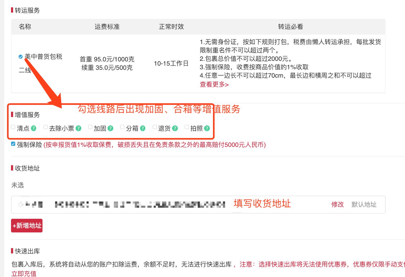Open help tooltip for 退货 service

(175, 128)
